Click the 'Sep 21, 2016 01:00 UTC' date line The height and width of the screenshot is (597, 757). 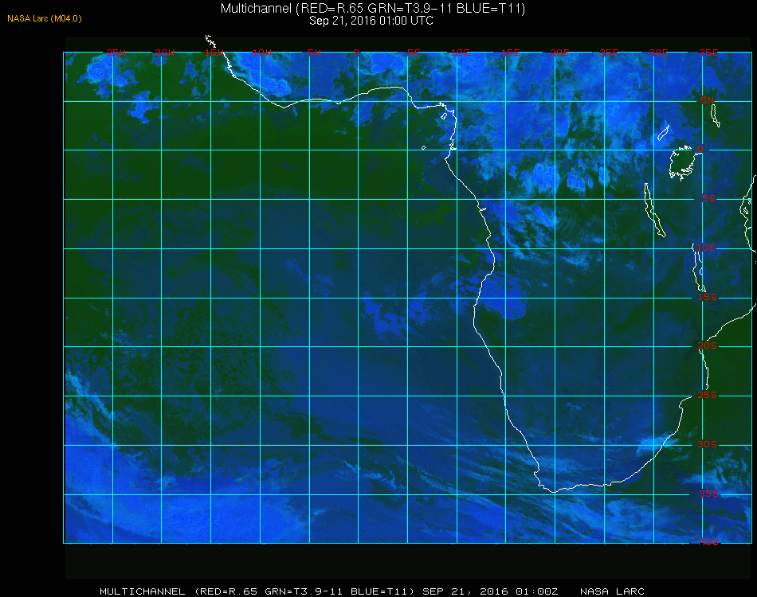coord(371,21)
